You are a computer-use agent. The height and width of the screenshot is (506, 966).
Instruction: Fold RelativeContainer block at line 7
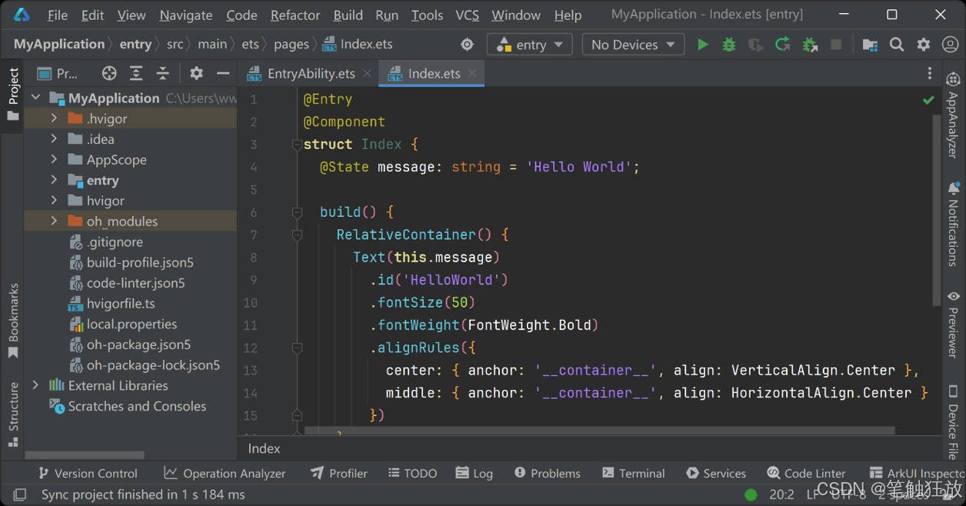tap(297, 235)
